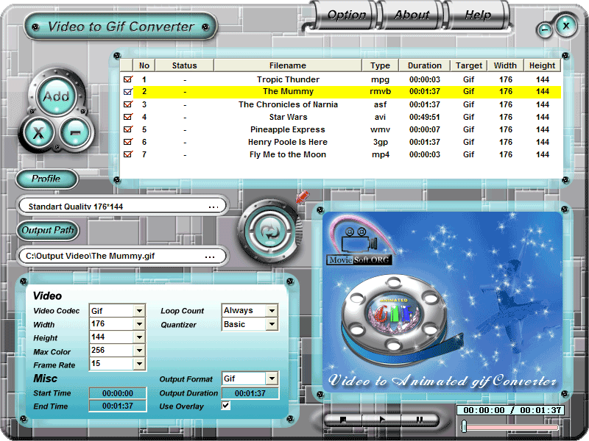Stop playback in the preview player
This screenshot has height=441, width=589.
pos(342,420)
